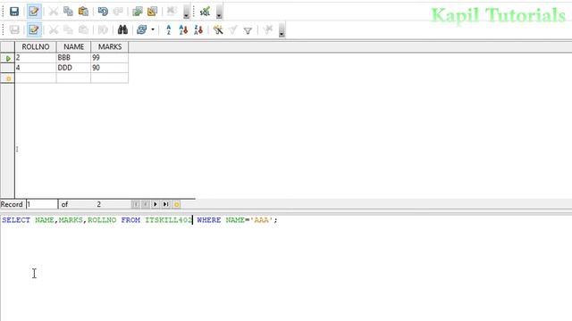The height and width of the screenshot is (321, 572).
Task: Click the WHERE keyword in SQL statement
Action: pyautogui.click(x=209, y=220)
